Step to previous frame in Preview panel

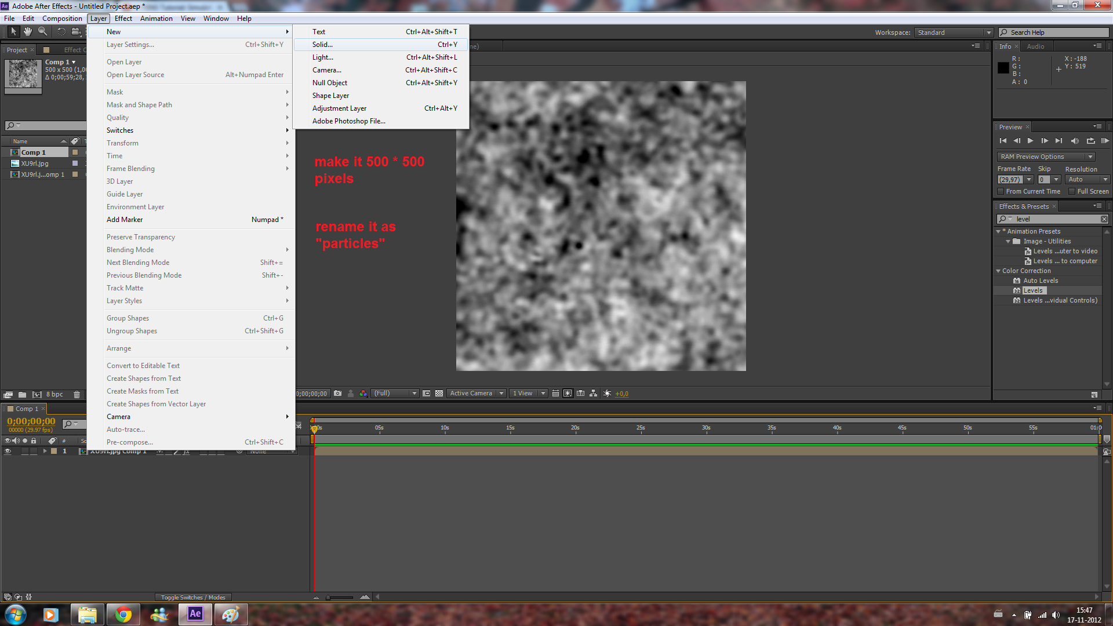click(x=1017, y=141)
